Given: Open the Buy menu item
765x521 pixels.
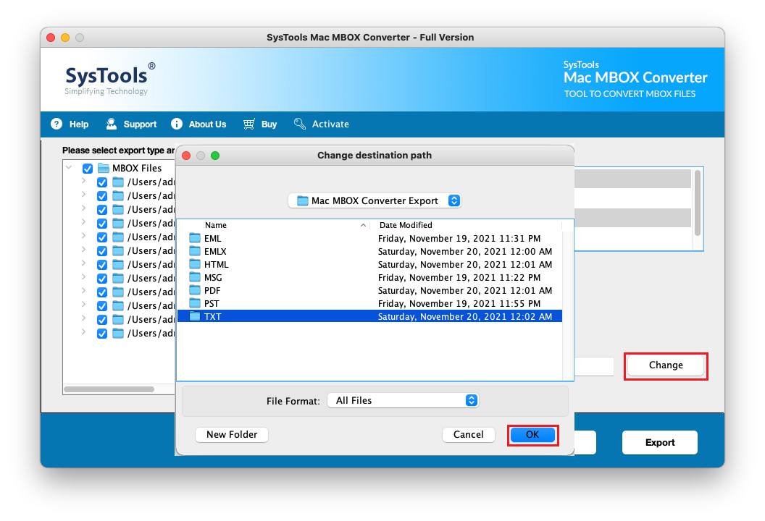Looking at the screenshot, I should 260,124.
